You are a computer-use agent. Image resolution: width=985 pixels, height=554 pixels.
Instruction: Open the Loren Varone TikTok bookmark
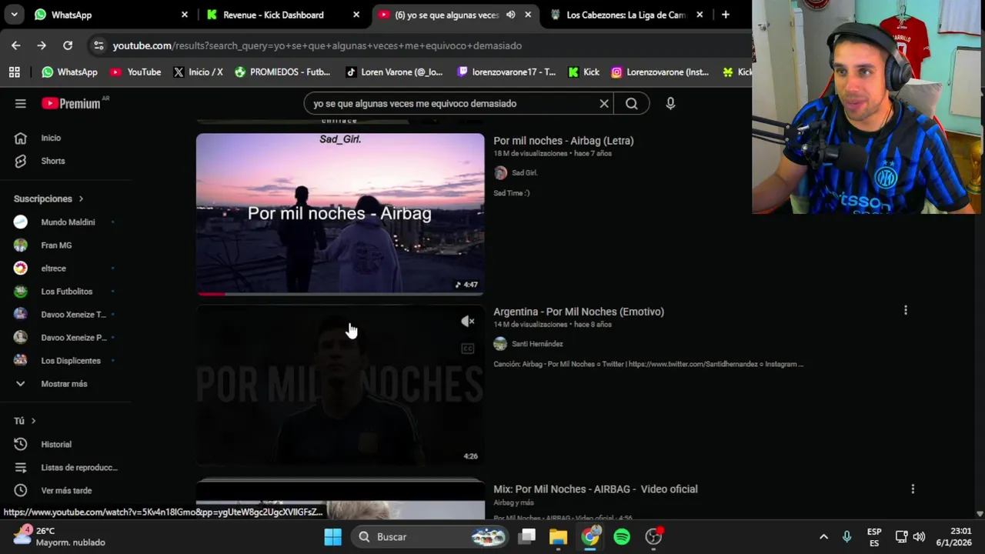pyautogui.click(x=394, y=72)
